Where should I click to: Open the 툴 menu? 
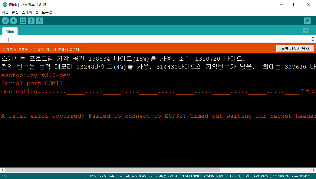(x=37, y=12)
